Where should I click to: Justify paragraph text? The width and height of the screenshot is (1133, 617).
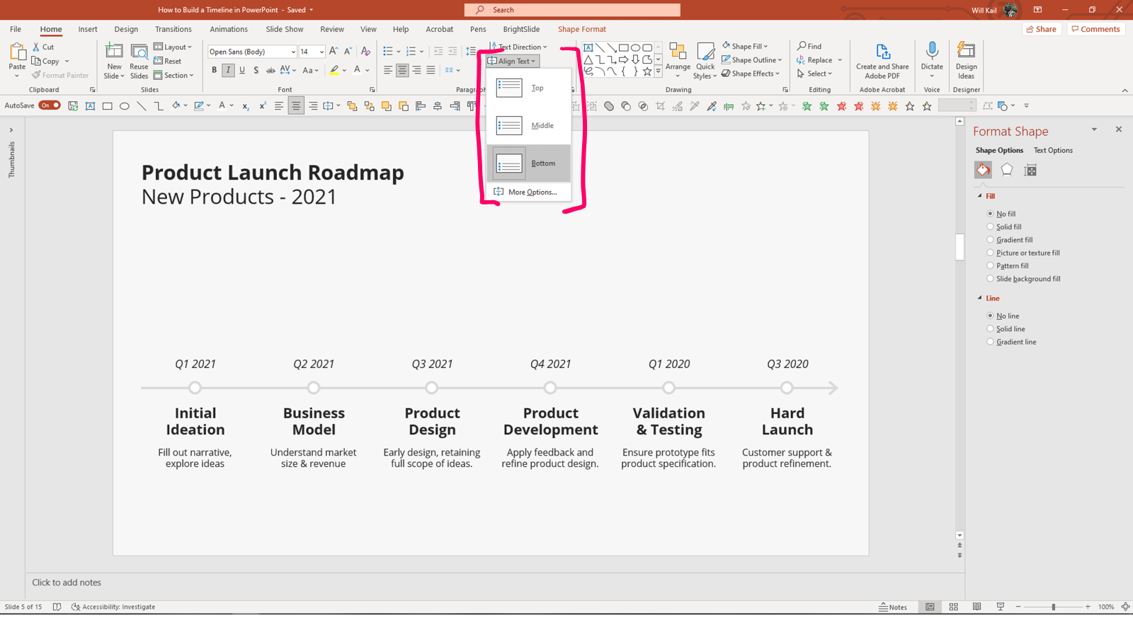tap(431, 70)
